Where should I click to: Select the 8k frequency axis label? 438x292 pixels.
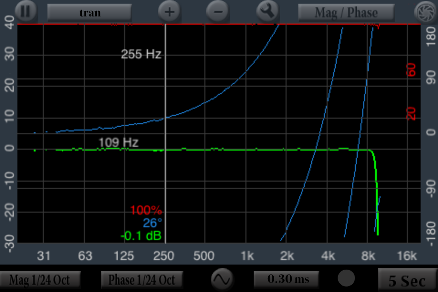[x=368, y=255]
